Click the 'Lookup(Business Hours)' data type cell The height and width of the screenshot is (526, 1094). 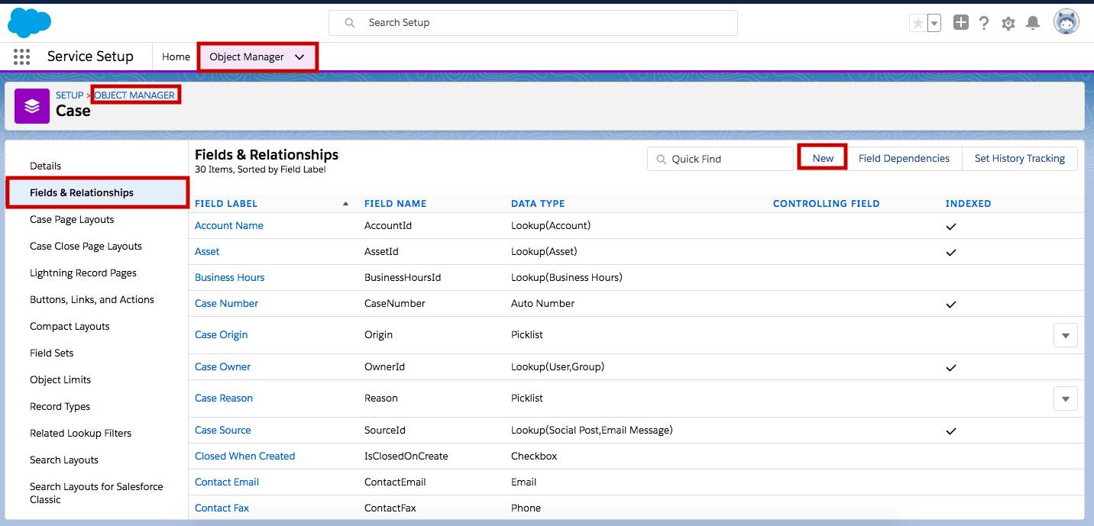click(x=567, y=277)
